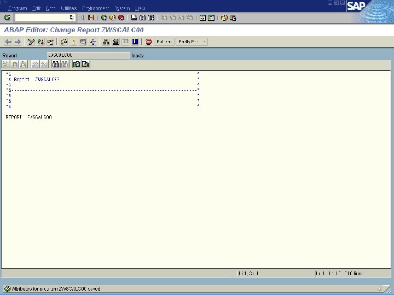Click the Load Local File green icon

tap(77, 64)
